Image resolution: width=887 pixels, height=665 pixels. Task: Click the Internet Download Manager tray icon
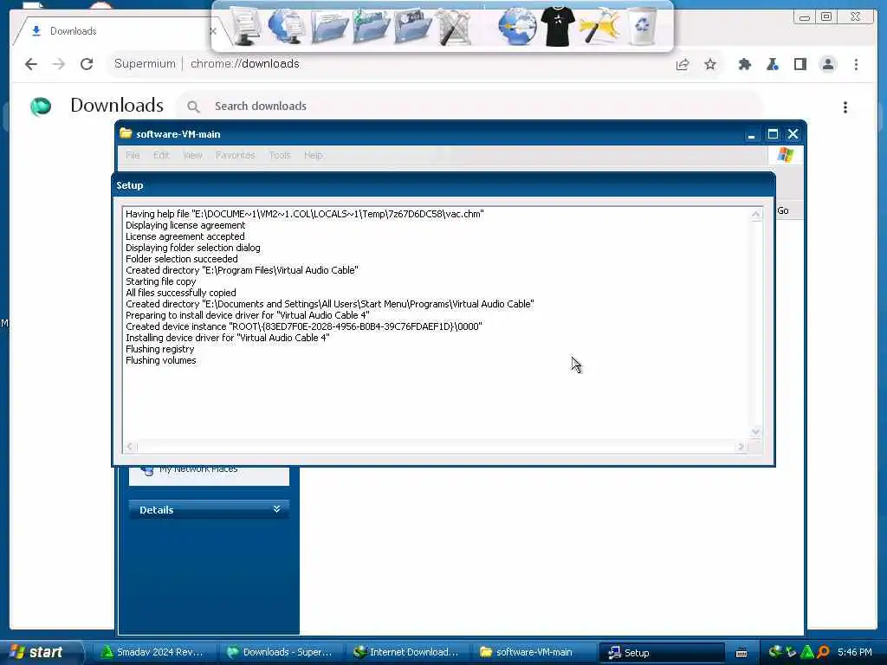pos(775,652)
